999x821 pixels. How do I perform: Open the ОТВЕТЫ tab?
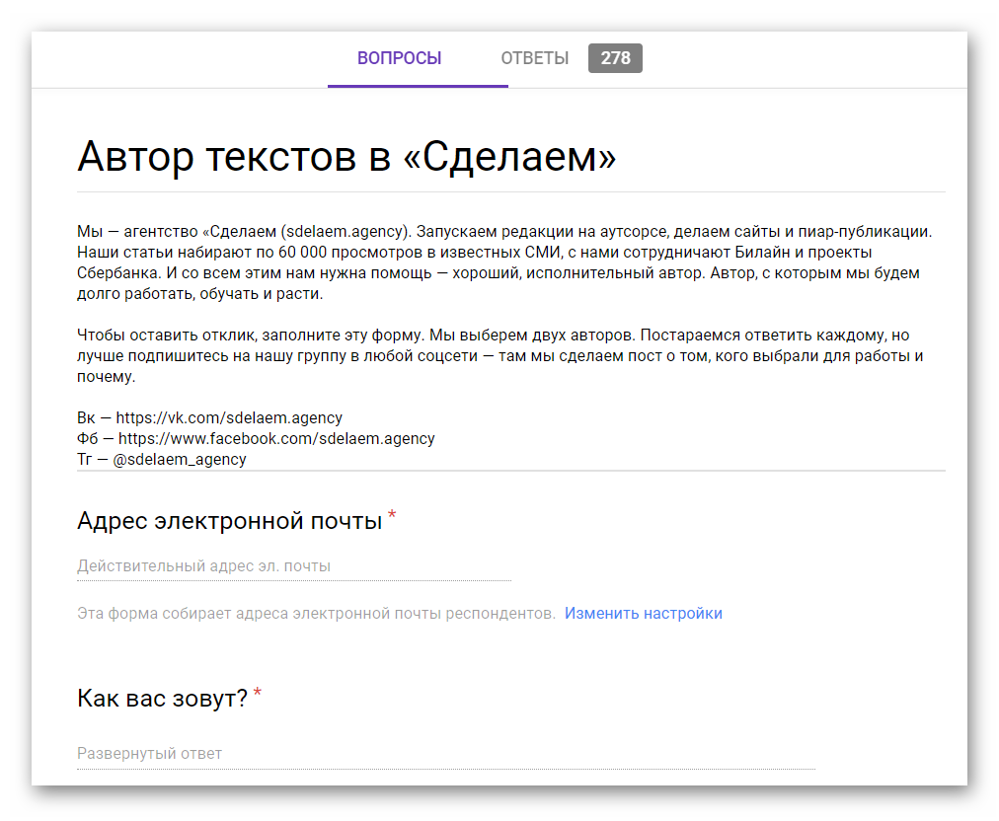click(x=534, y=58)
